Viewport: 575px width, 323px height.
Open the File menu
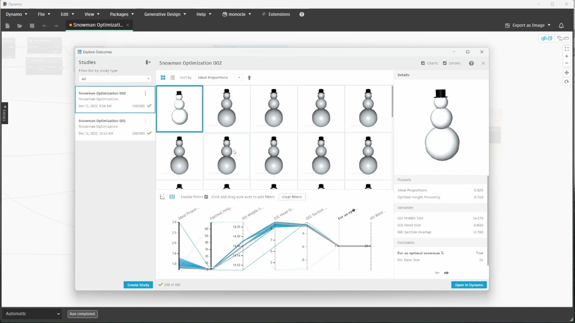click(44, 14)
